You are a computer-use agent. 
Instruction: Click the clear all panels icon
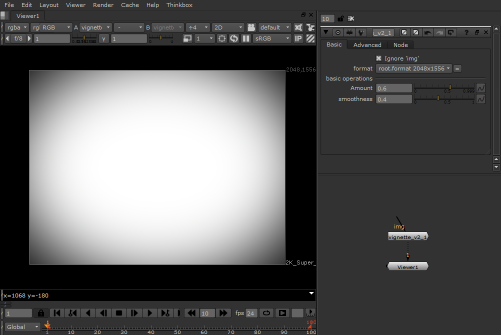pyautogui.click(x=351, y=18)
